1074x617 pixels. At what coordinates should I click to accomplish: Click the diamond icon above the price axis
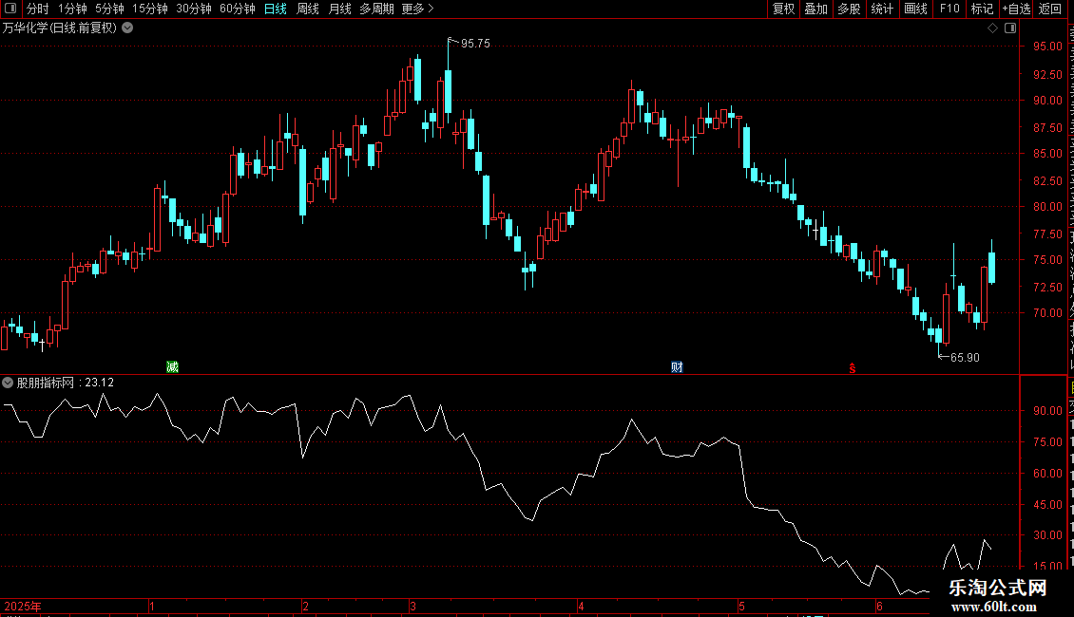coord(992,28)
